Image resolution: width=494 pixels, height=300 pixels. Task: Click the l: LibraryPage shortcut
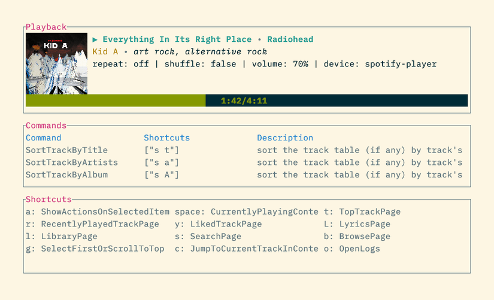coord(62,237)
